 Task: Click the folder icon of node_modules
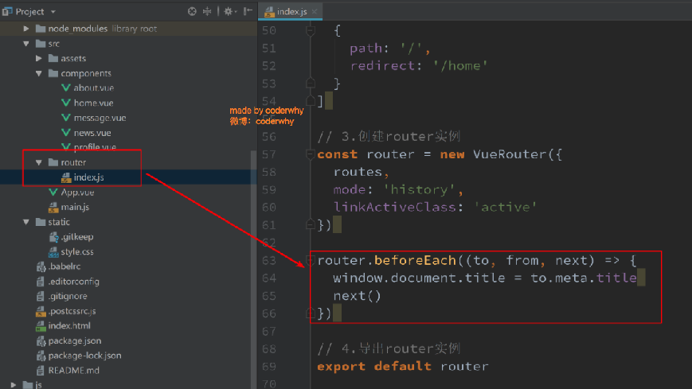coord(41,29)
